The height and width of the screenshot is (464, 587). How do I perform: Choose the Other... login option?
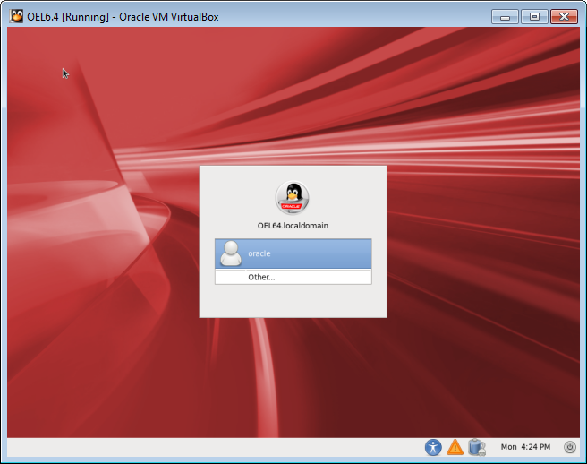293,277
